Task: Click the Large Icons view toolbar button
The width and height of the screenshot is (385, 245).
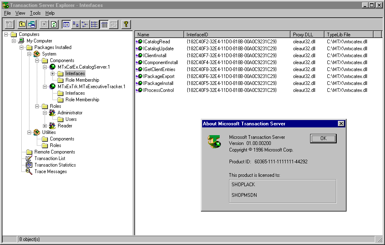Action: (76, 24)
